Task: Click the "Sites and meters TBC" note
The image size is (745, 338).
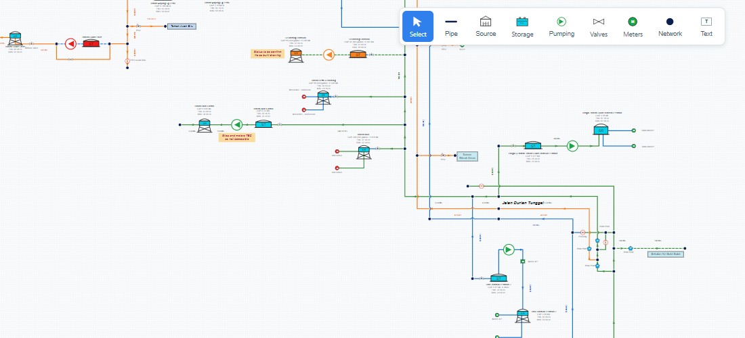Action: click(x=236, y=137)
